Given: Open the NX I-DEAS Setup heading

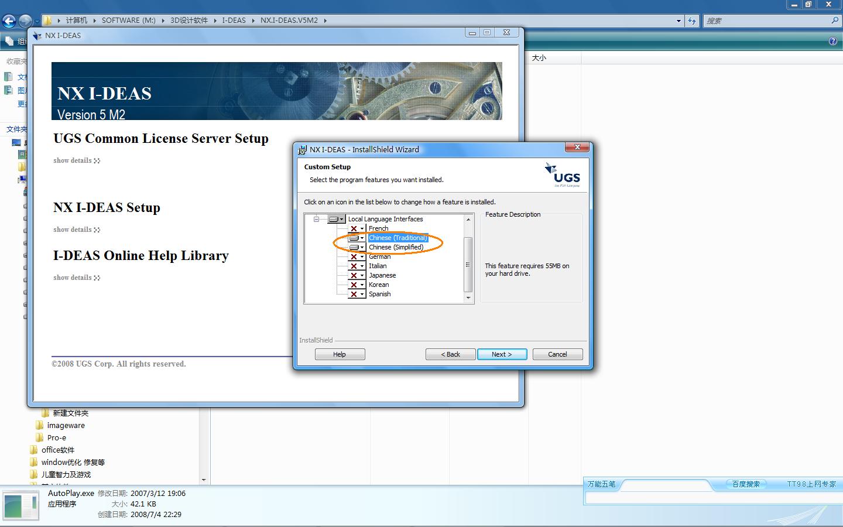Looking at the screenshot, I should 107,208.
